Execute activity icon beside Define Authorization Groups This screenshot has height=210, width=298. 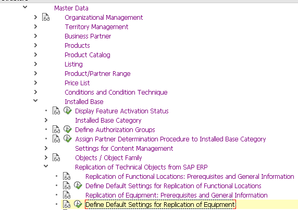tap(68, 129)
